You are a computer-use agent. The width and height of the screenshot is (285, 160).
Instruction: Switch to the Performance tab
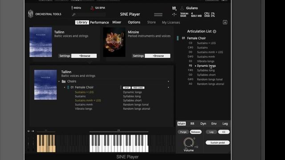pyautogui.click(x=99, y=22)
